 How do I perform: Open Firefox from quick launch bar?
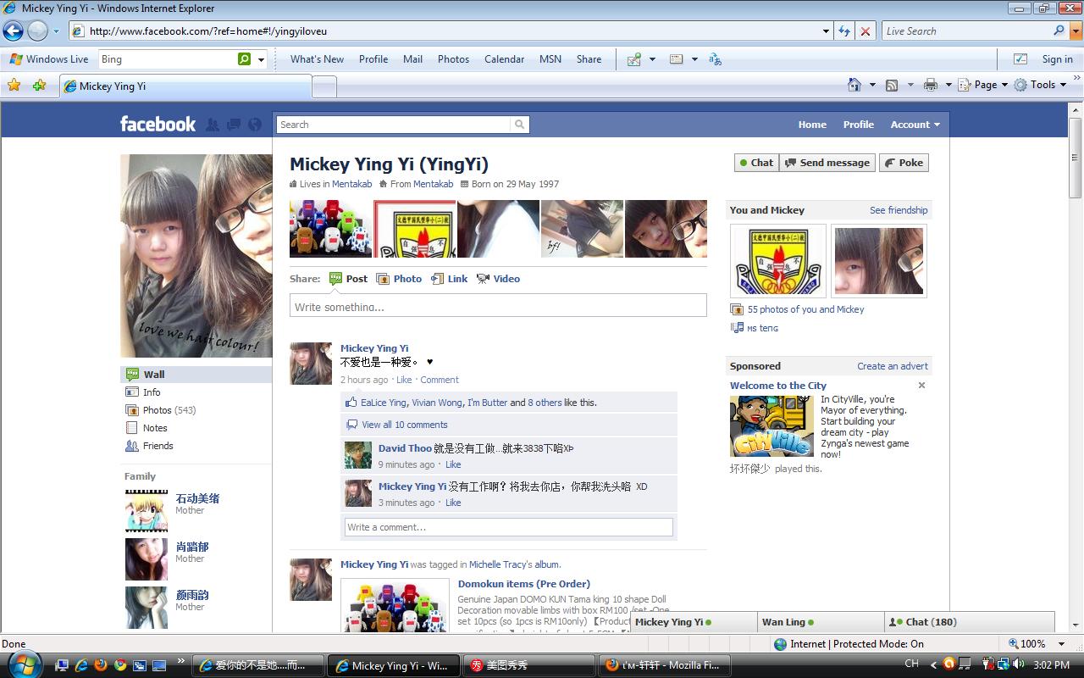101,665
